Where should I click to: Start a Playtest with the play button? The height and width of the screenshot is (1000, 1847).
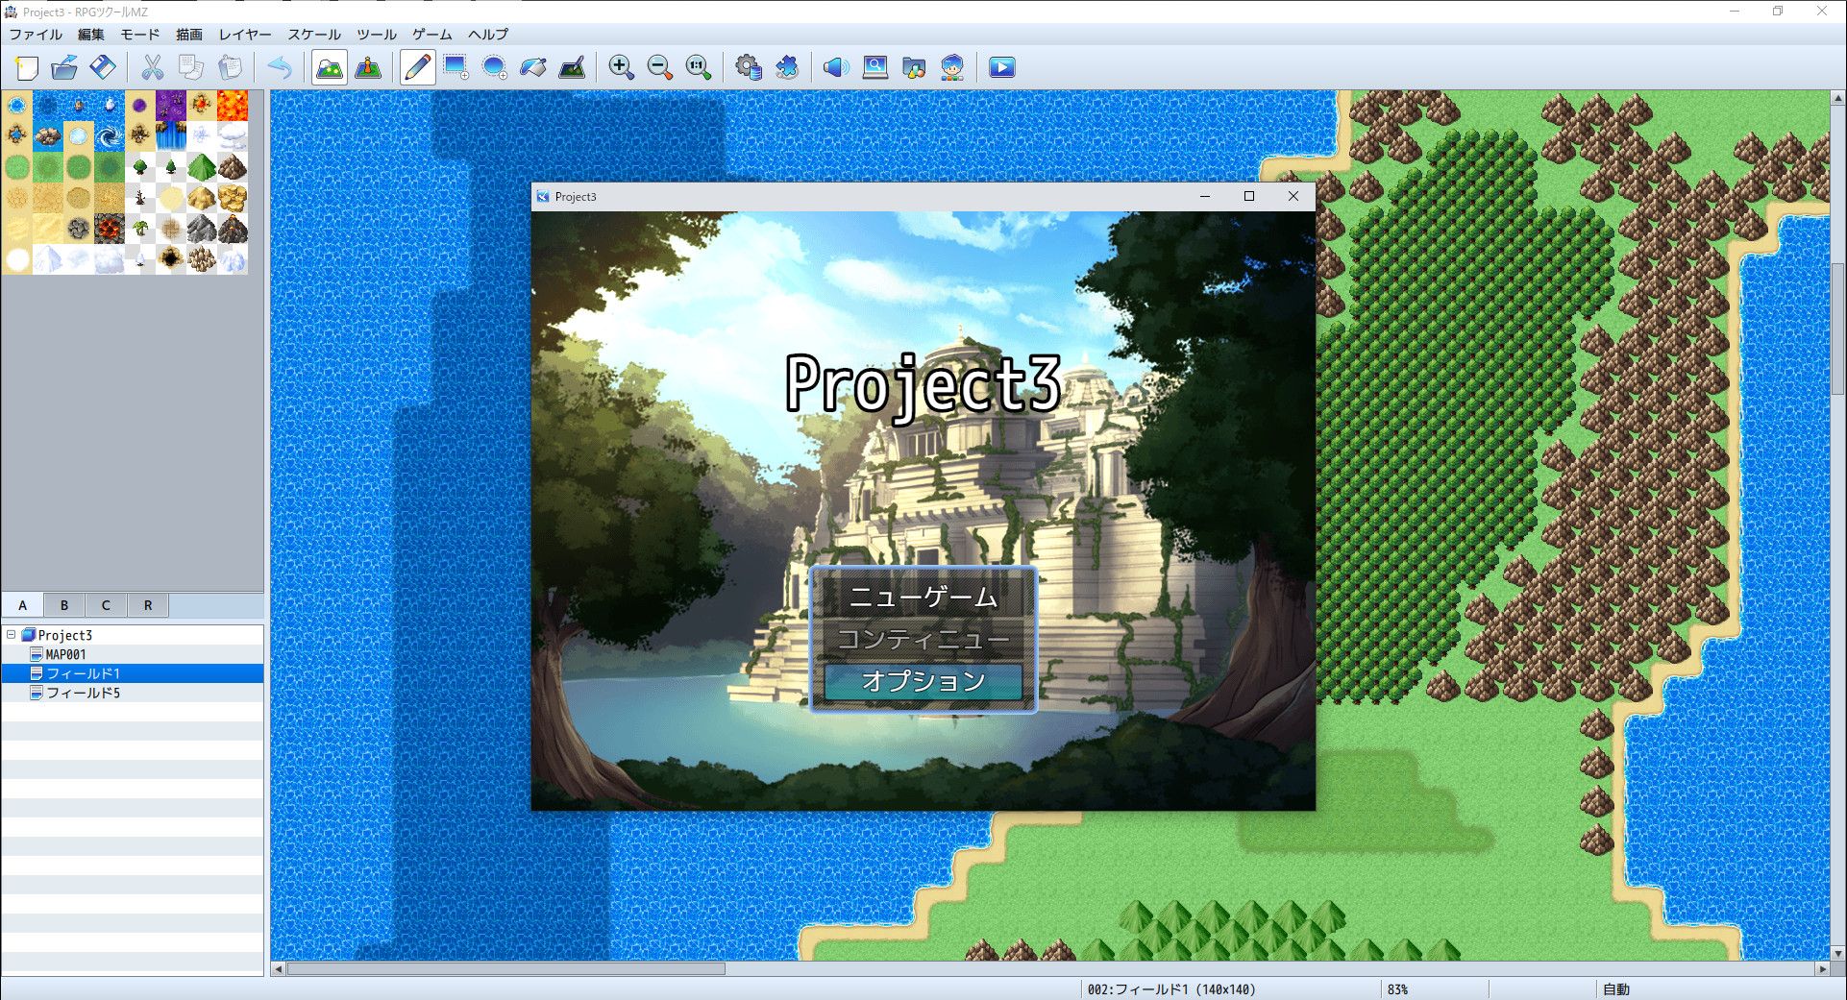coord(1001,67)
